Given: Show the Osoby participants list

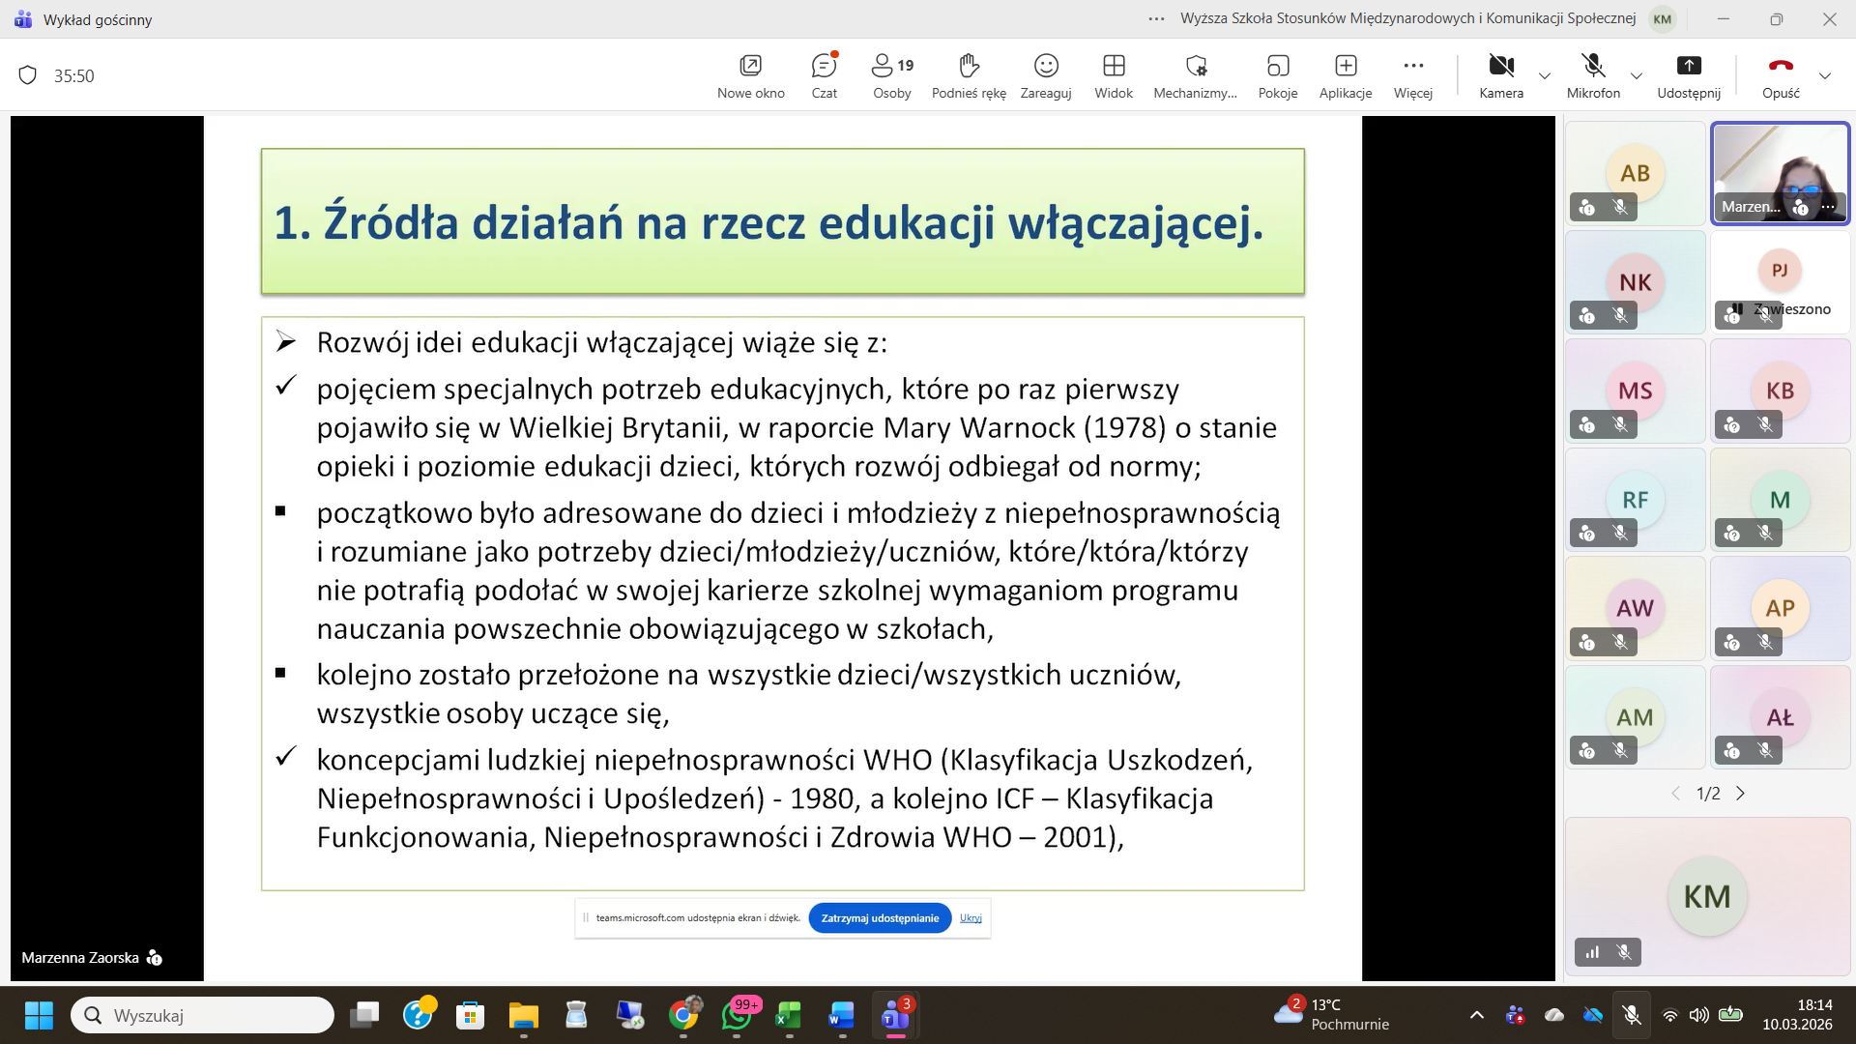Looking at the screenshot, I should pos(891,75).
